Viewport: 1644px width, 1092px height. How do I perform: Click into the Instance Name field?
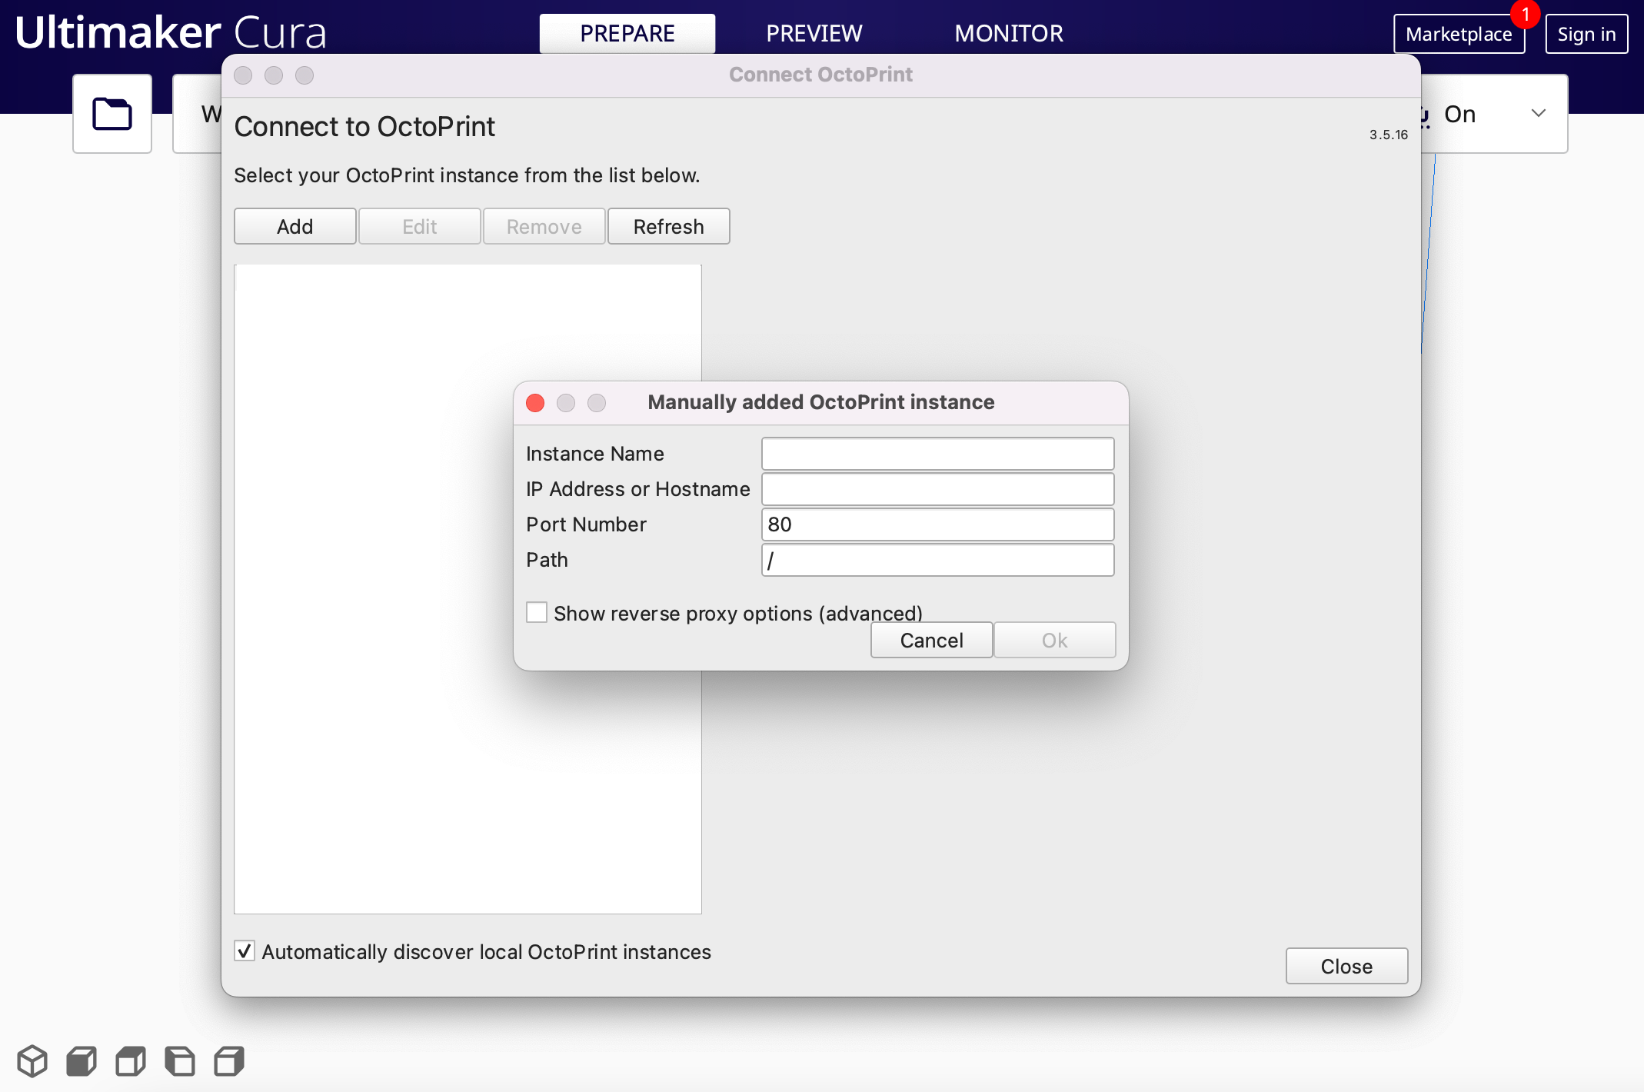[937, 454]
